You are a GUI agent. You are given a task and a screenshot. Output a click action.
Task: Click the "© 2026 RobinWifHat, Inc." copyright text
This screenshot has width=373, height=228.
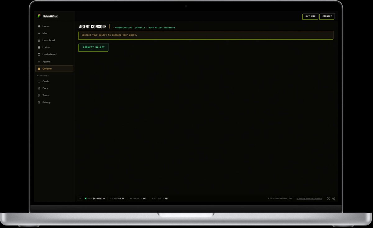coord(280,198)
